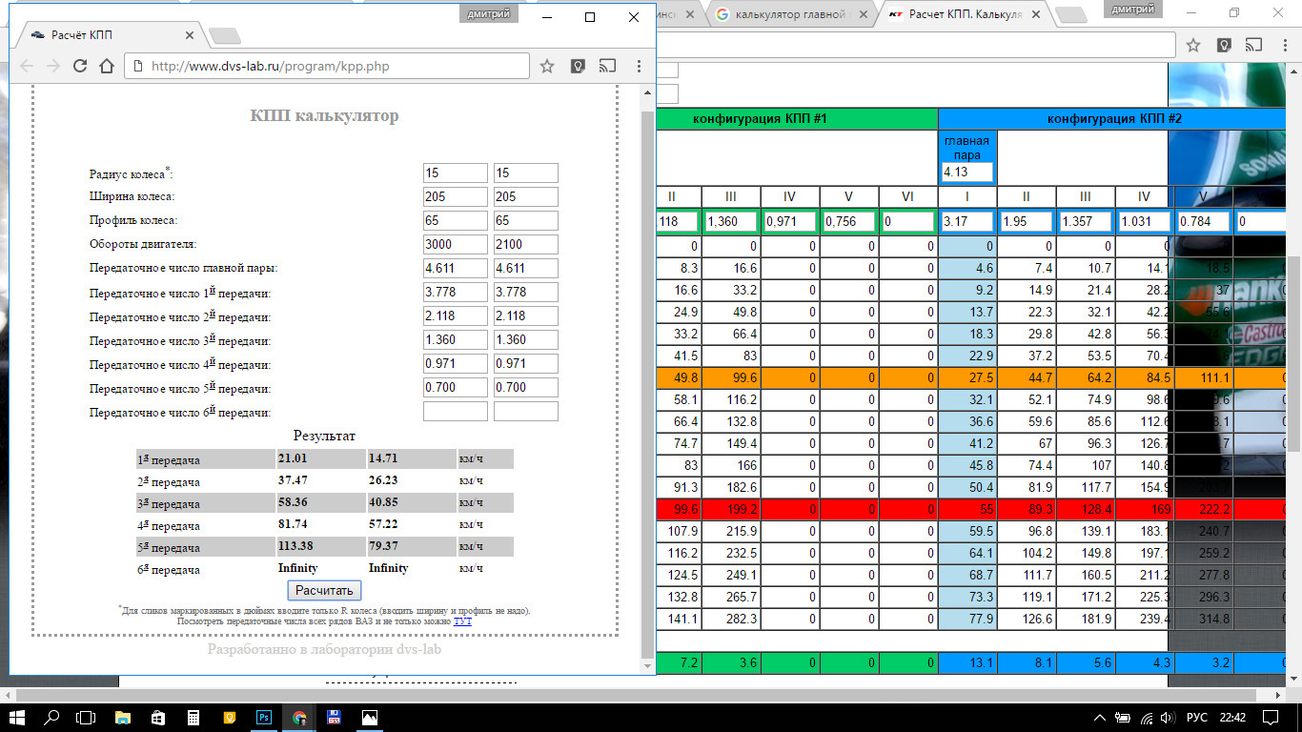Viewport: 1302px width, 732px height.
Task: Click the дмитрий profile button in the front window
Action: coord(489,13)
